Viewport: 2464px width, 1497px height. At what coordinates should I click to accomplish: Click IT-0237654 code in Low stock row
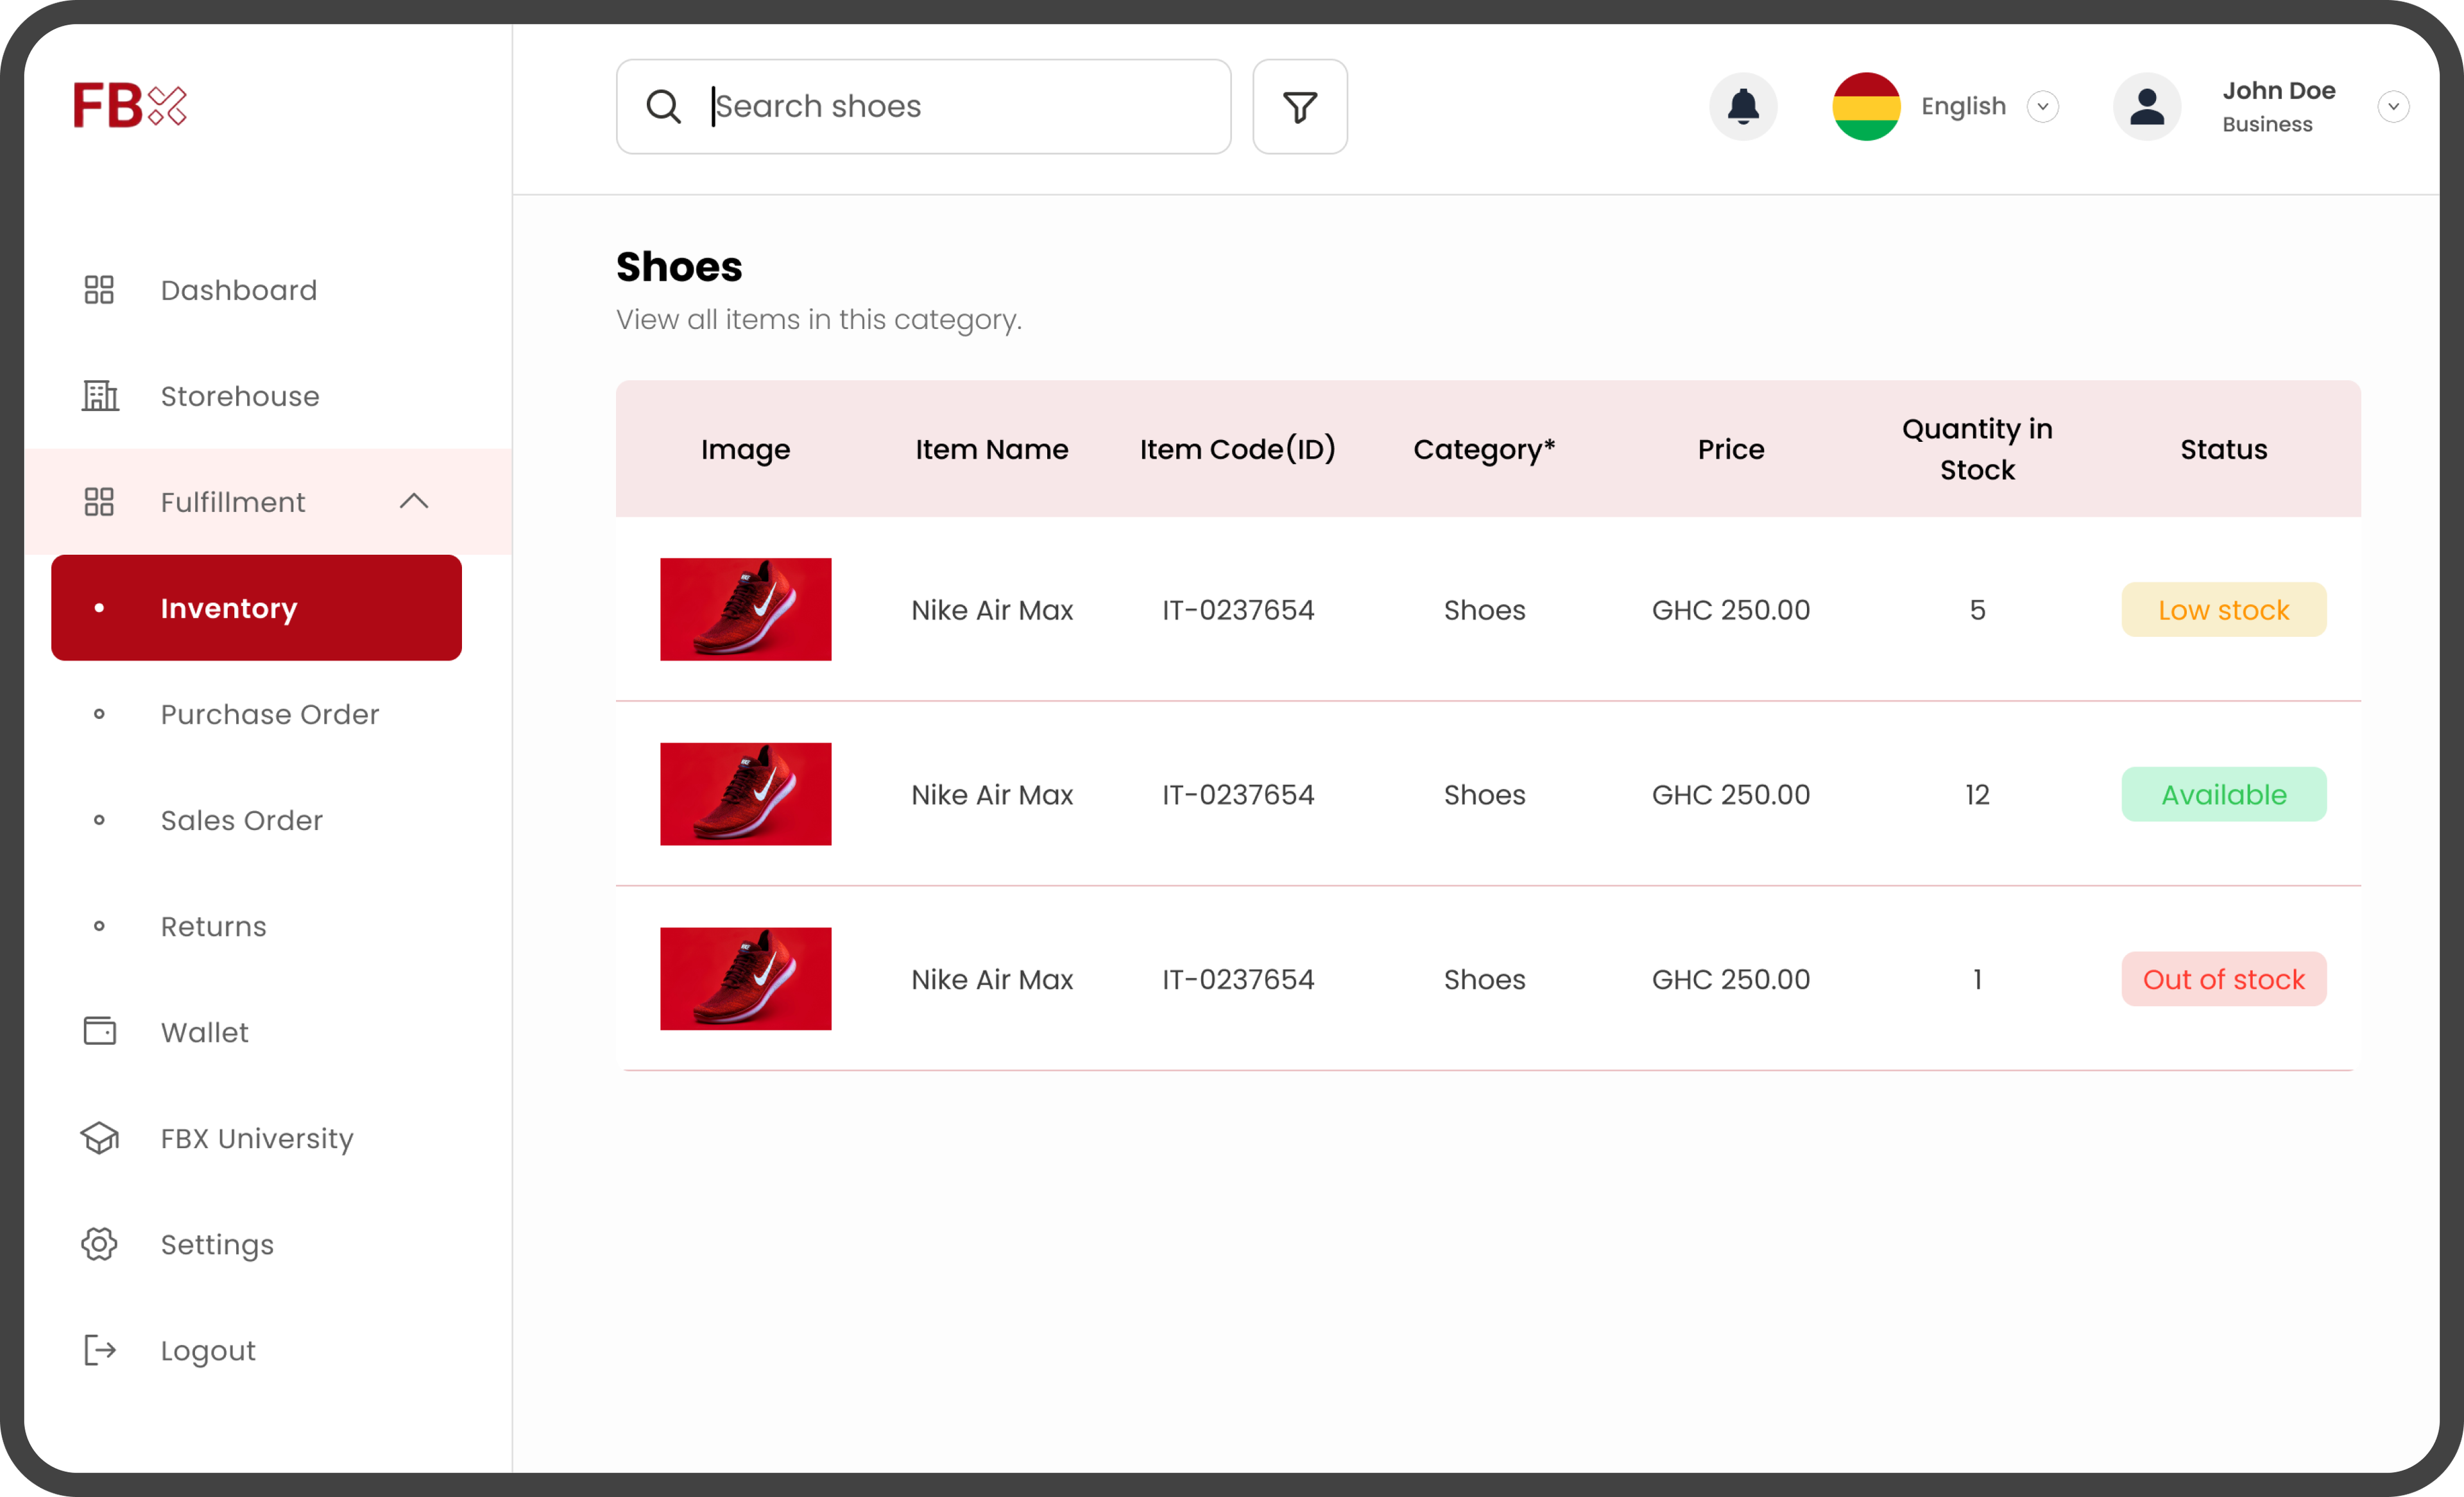click(x=1237, y=609)
